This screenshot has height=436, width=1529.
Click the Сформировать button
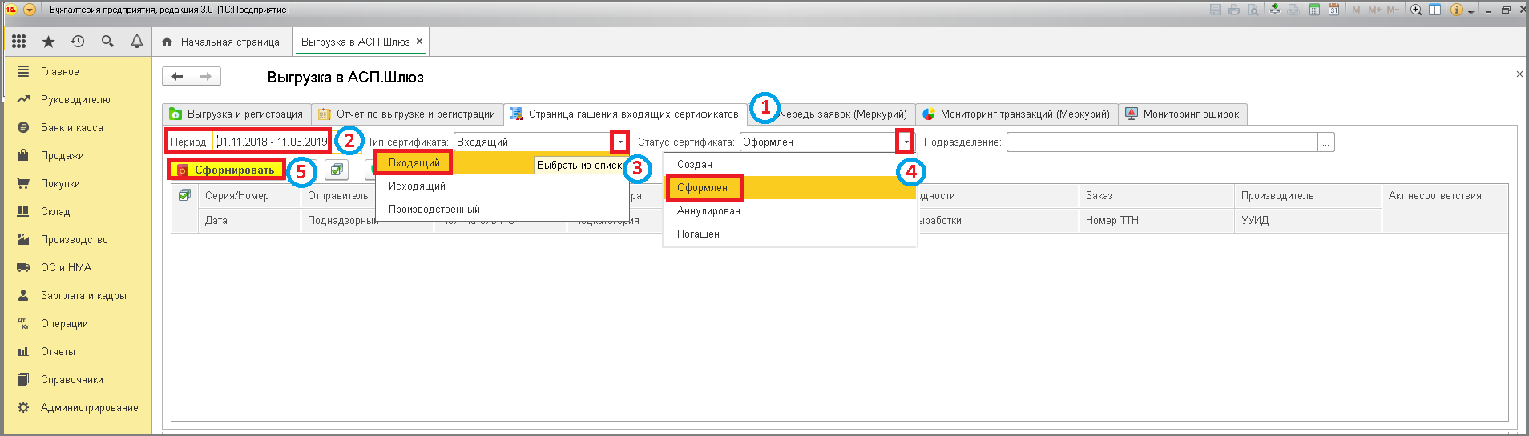pos(227,170)
